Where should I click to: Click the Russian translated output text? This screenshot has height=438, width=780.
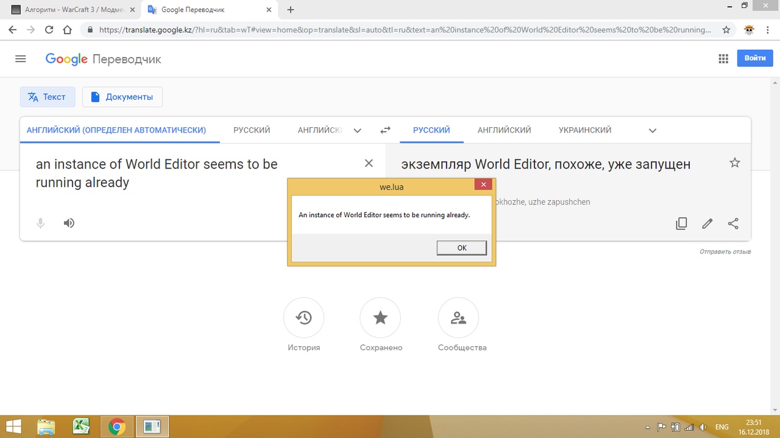coord(546,164)
